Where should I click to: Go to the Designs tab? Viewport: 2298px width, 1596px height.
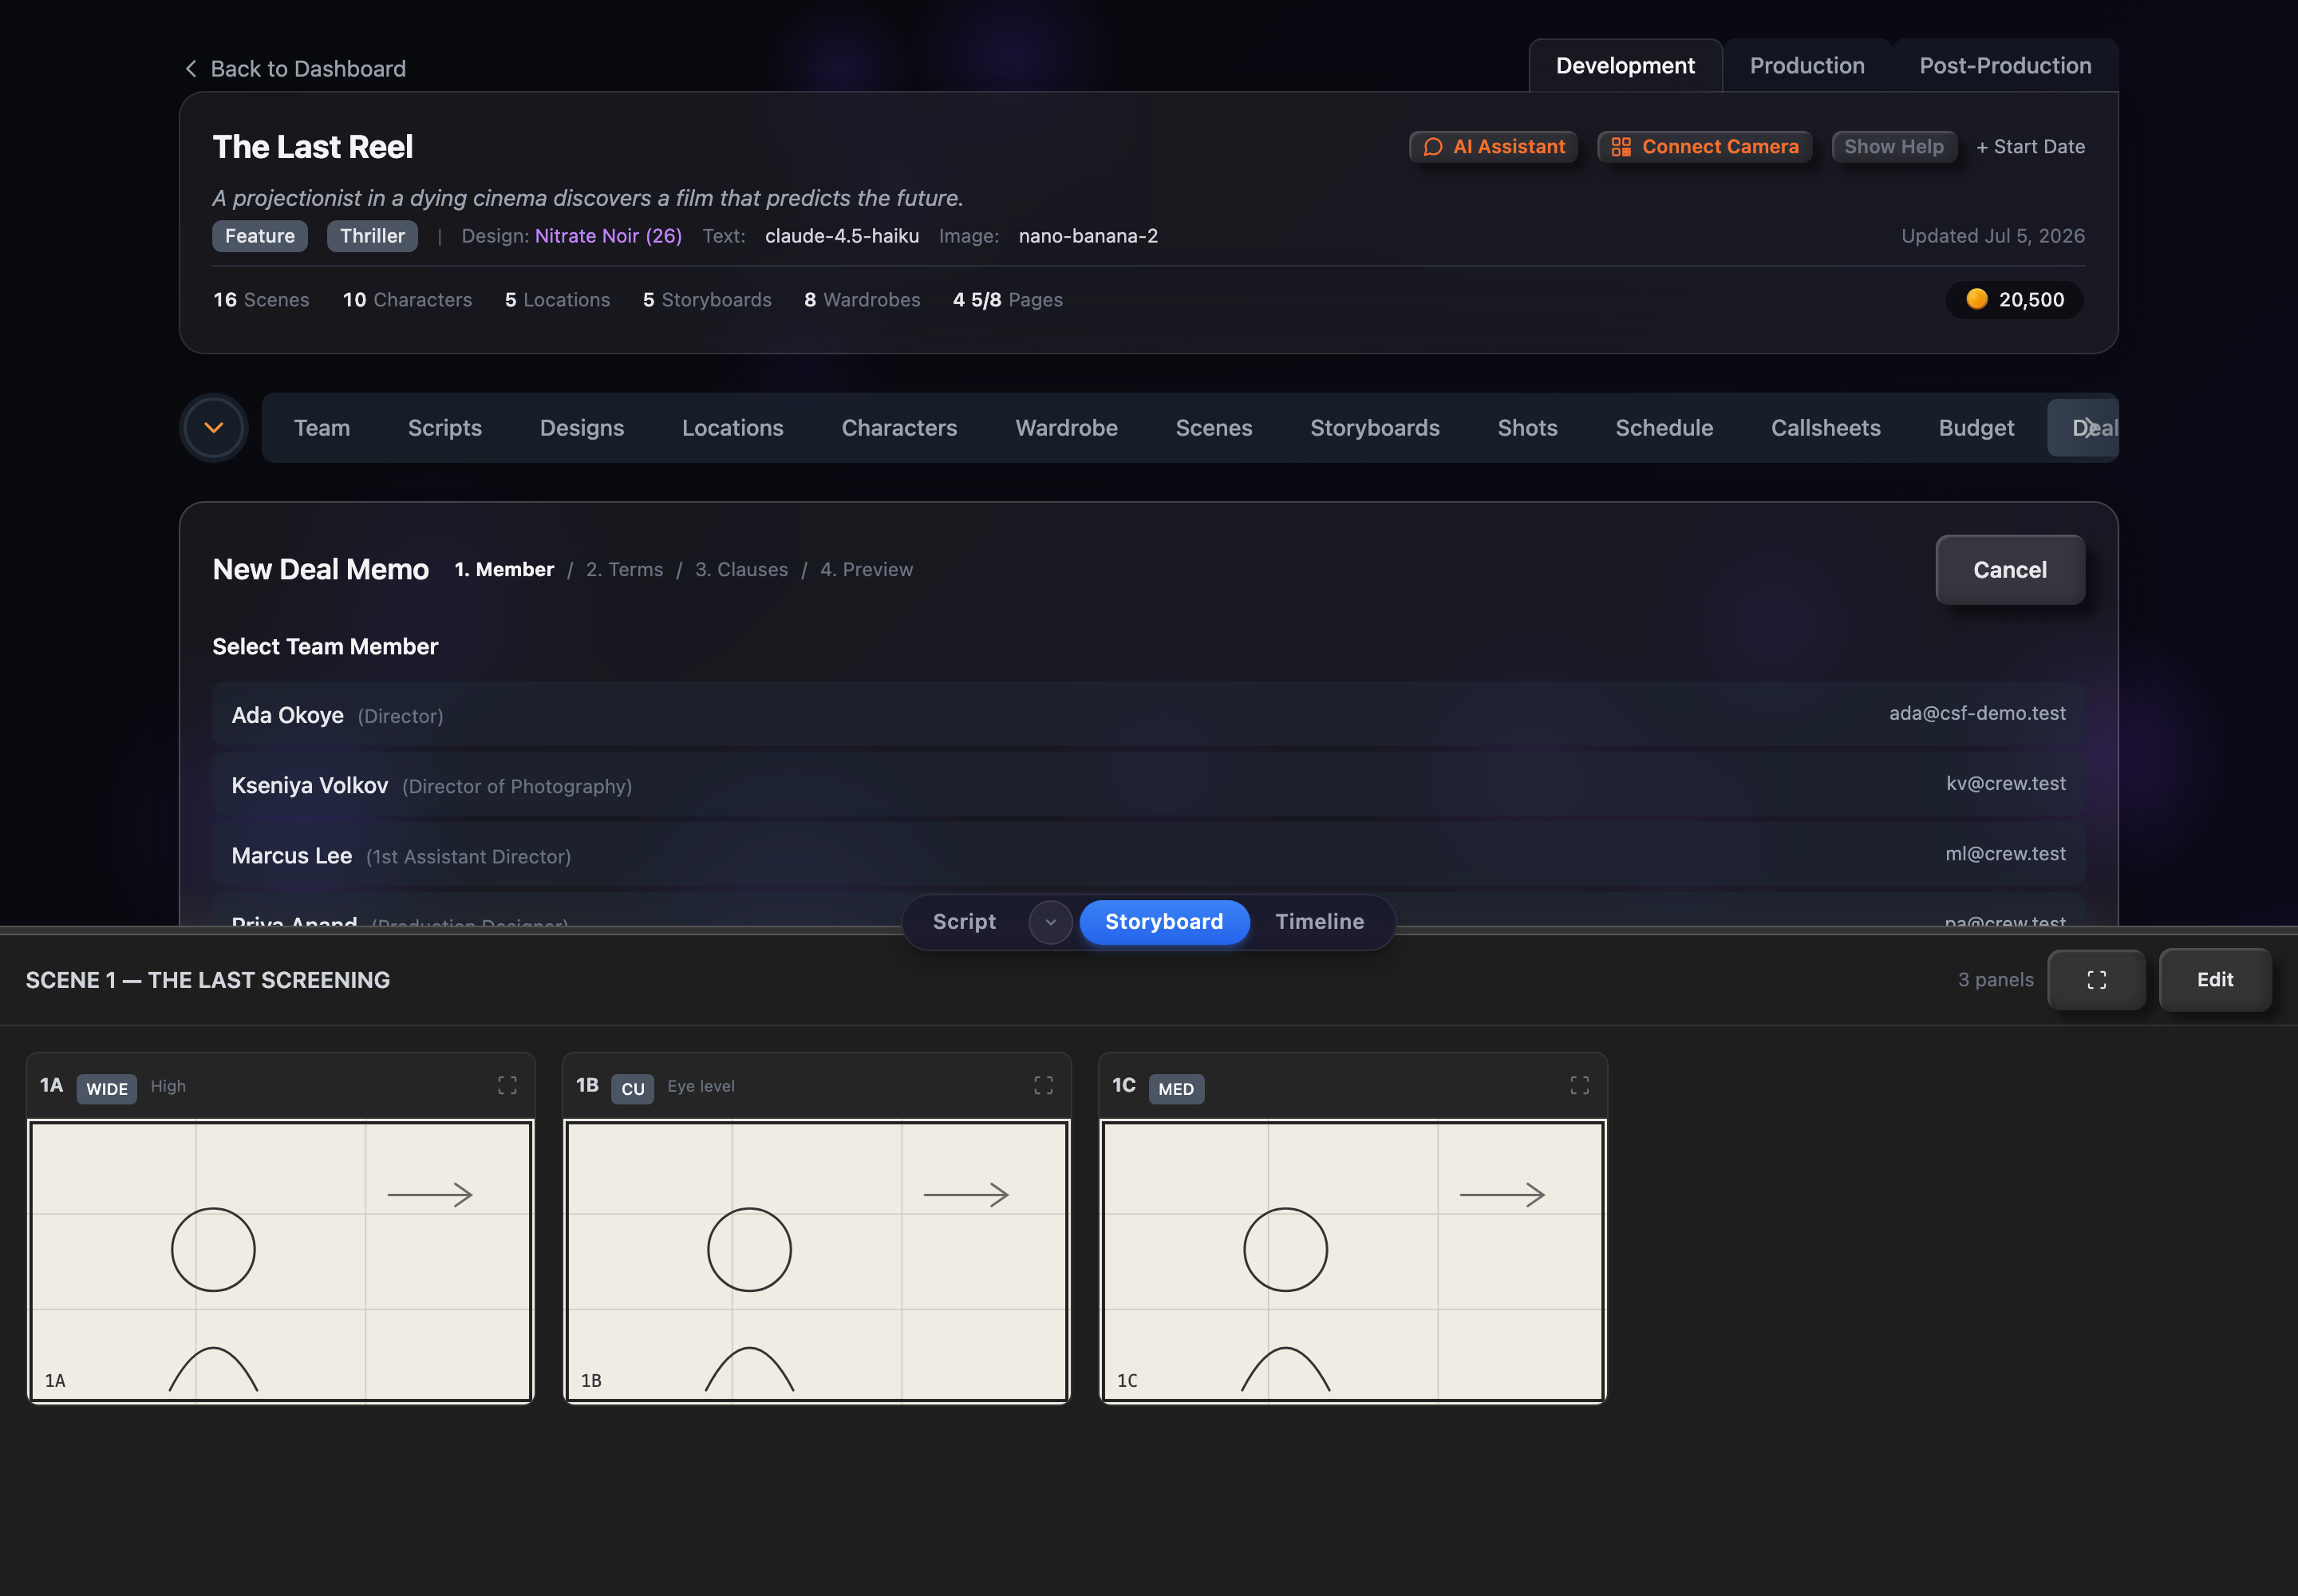pos(582,428)
